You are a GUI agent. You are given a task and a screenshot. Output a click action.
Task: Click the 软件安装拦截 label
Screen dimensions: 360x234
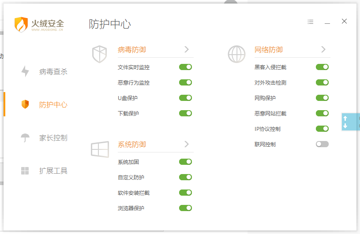pos(133,193)
